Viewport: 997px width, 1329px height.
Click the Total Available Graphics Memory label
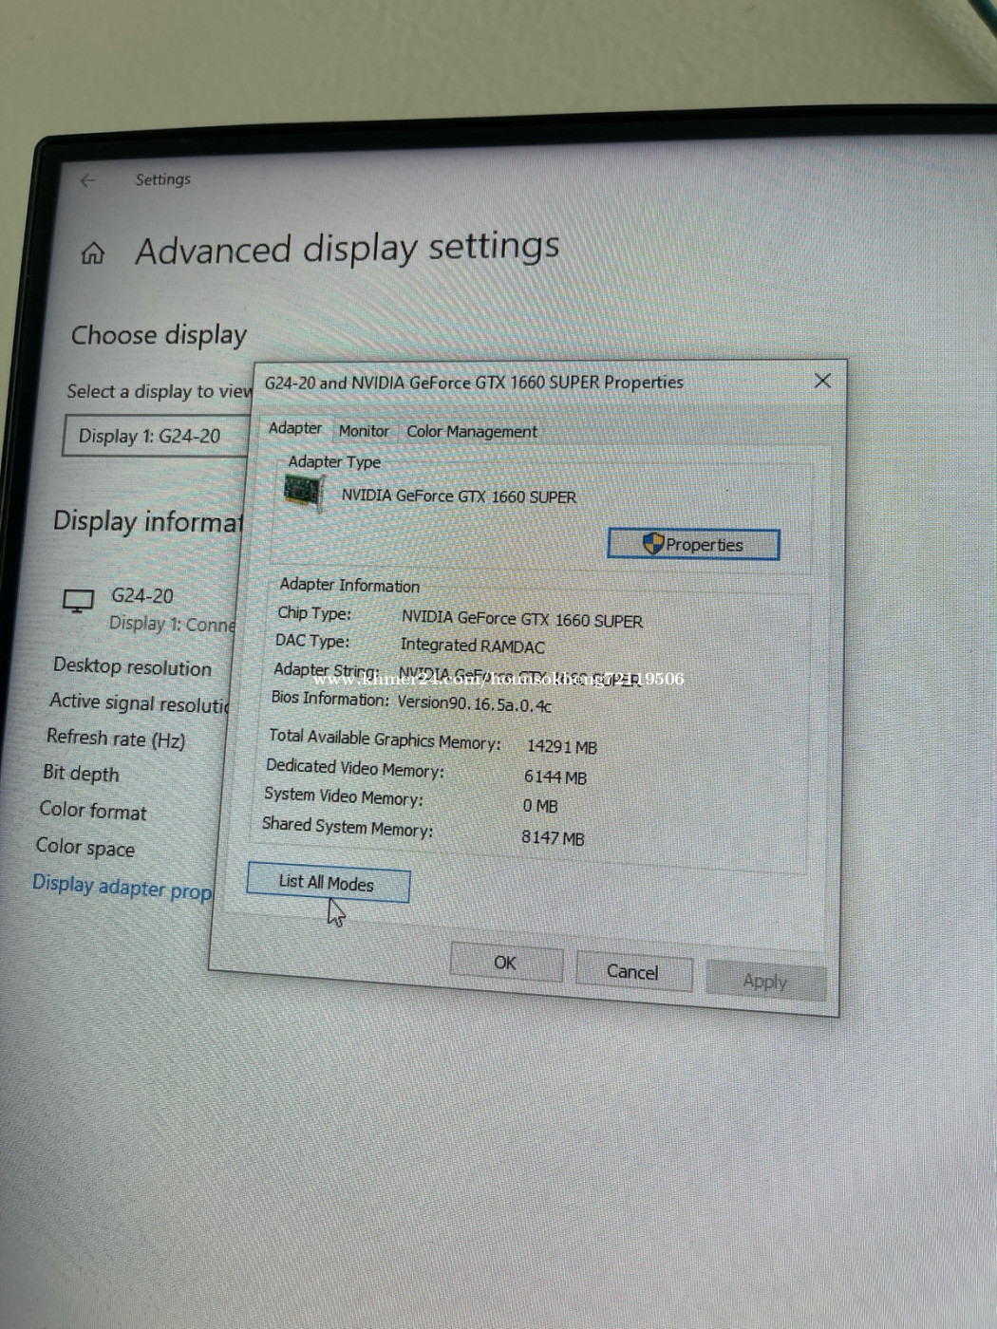click(x=385, y=739)
